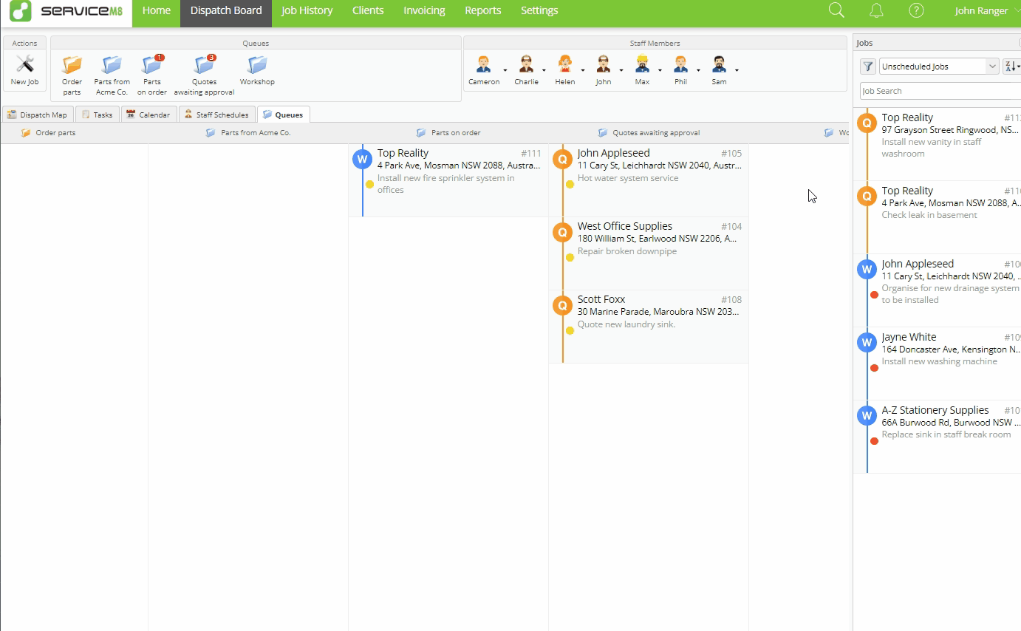Expand the dropdown arrow next to John
This screenshot has width=1021, height=631.
click(x=621, y=71)
